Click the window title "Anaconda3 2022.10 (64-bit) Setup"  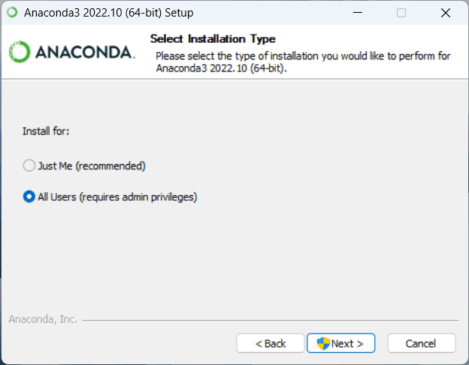[x=109, y=13]
